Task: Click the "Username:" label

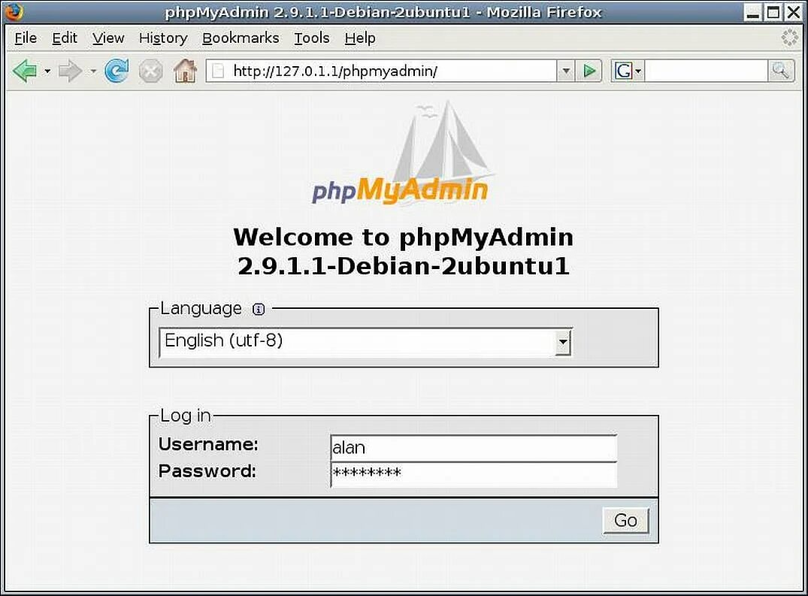Action: (x=209, y=444)
